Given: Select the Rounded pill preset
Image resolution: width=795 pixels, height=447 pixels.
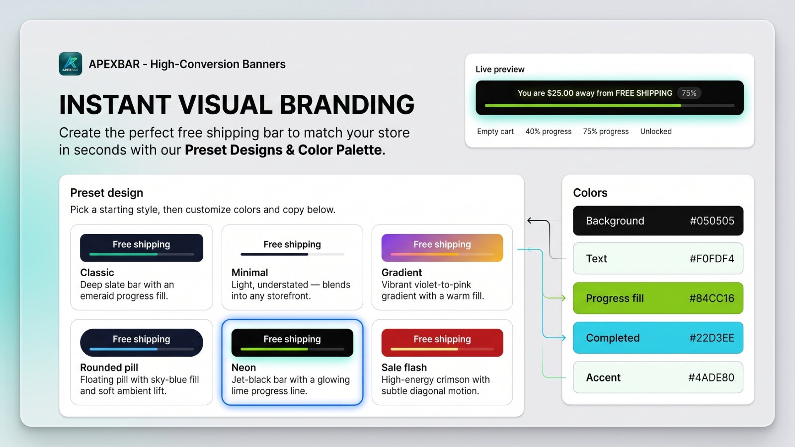Looking at the screenshot, I should click(x=142, y=362).
